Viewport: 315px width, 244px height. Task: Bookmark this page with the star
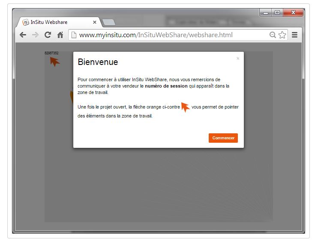click(x=282, y=35)
